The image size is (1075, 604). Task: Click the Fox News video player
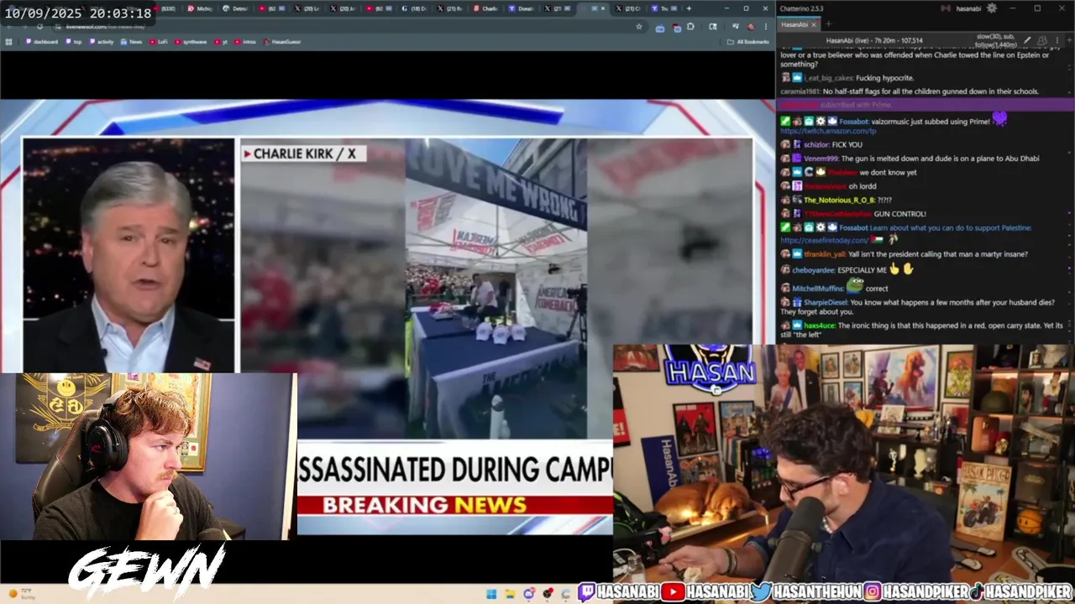[x=387, y=317]
